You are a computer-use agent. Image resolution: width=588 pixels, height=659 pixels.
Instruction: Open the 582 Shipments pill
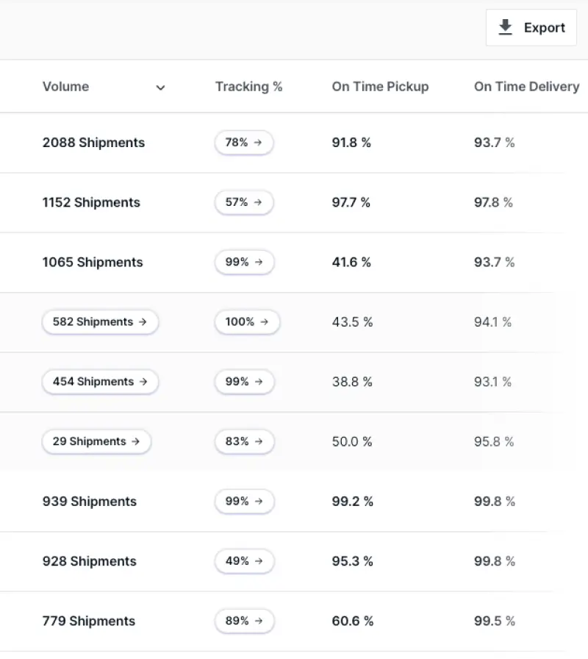[x=100, y=322]
